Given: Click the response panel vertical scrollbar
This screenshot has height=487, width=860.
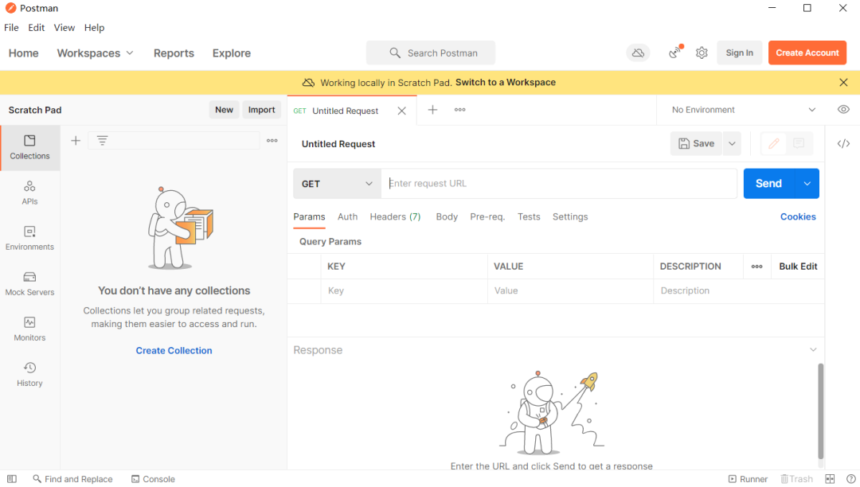Looking at the screenshot, I should tap(820, 411).
